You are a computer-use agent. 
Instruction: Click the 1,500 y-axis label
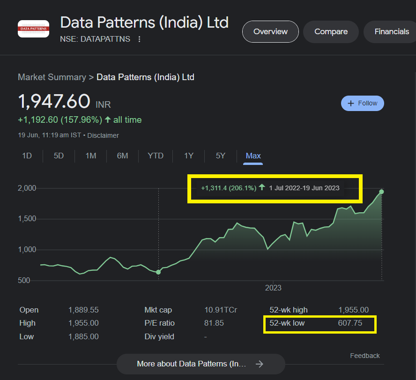(27, 219)
